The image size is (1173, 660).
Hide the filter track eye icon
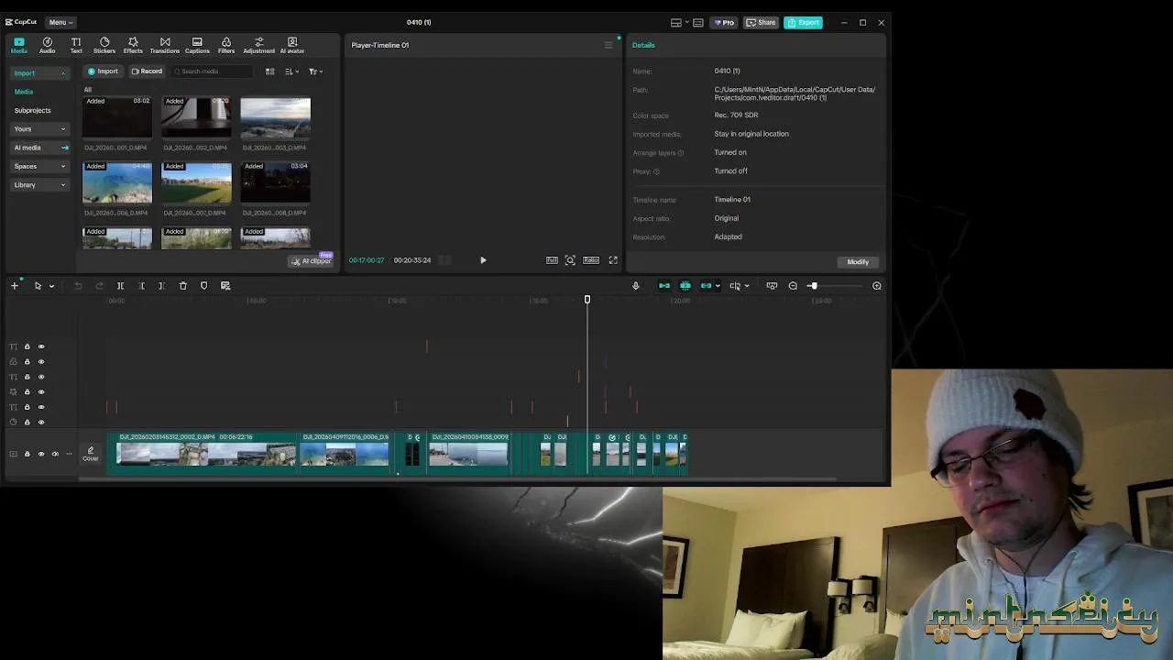(41, 361)
